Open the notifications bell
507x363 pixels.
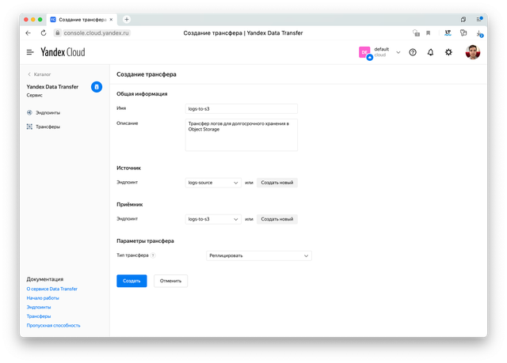pyautogui.click(x=430, y=52)
